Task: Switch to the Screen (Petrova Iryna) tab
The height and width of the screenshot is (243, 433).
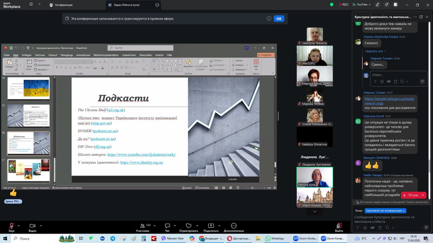Action: click(127, 5)
